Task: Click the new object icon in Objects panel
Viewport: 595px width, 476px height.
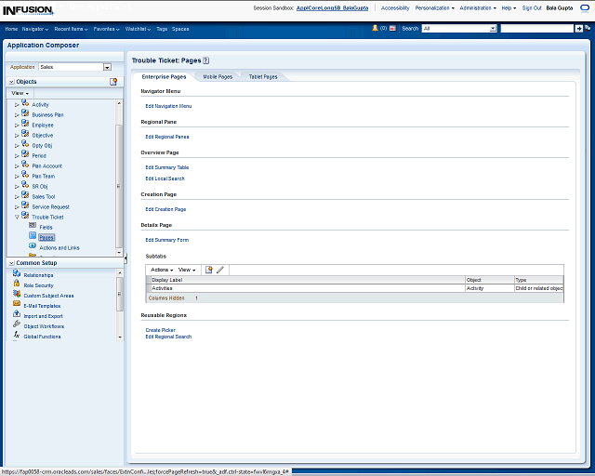Action: click(113, 82)
